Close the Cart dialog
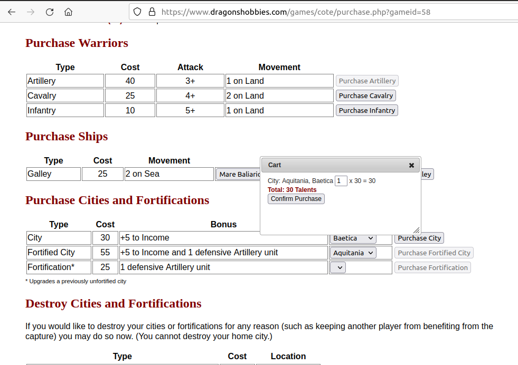 click(x=411, y=165)
